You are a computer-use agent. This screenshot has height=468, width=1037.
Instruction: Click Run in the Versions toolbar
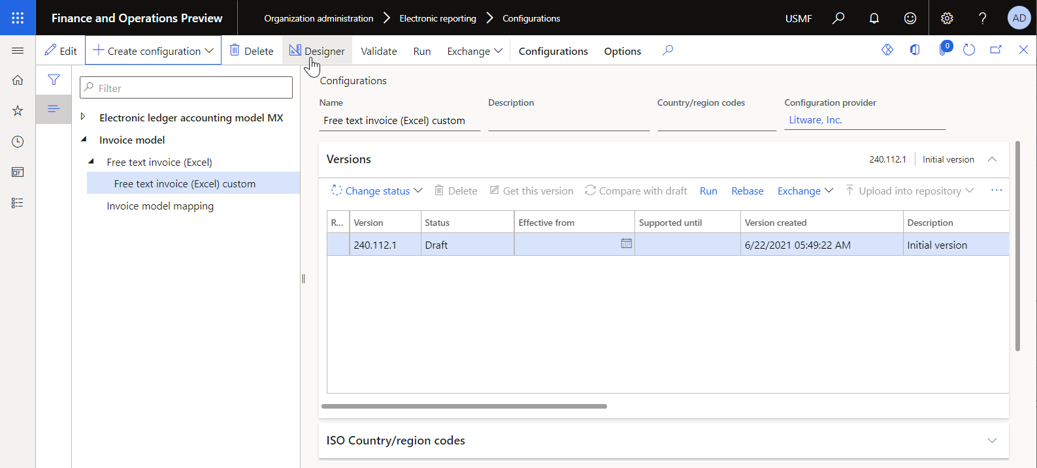pyautogui.click(x=708, y=191)
